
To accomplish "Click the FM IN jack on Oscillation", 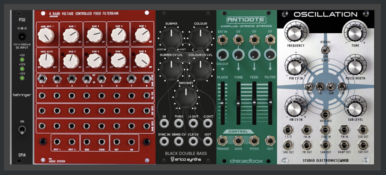I will [306, 130].
